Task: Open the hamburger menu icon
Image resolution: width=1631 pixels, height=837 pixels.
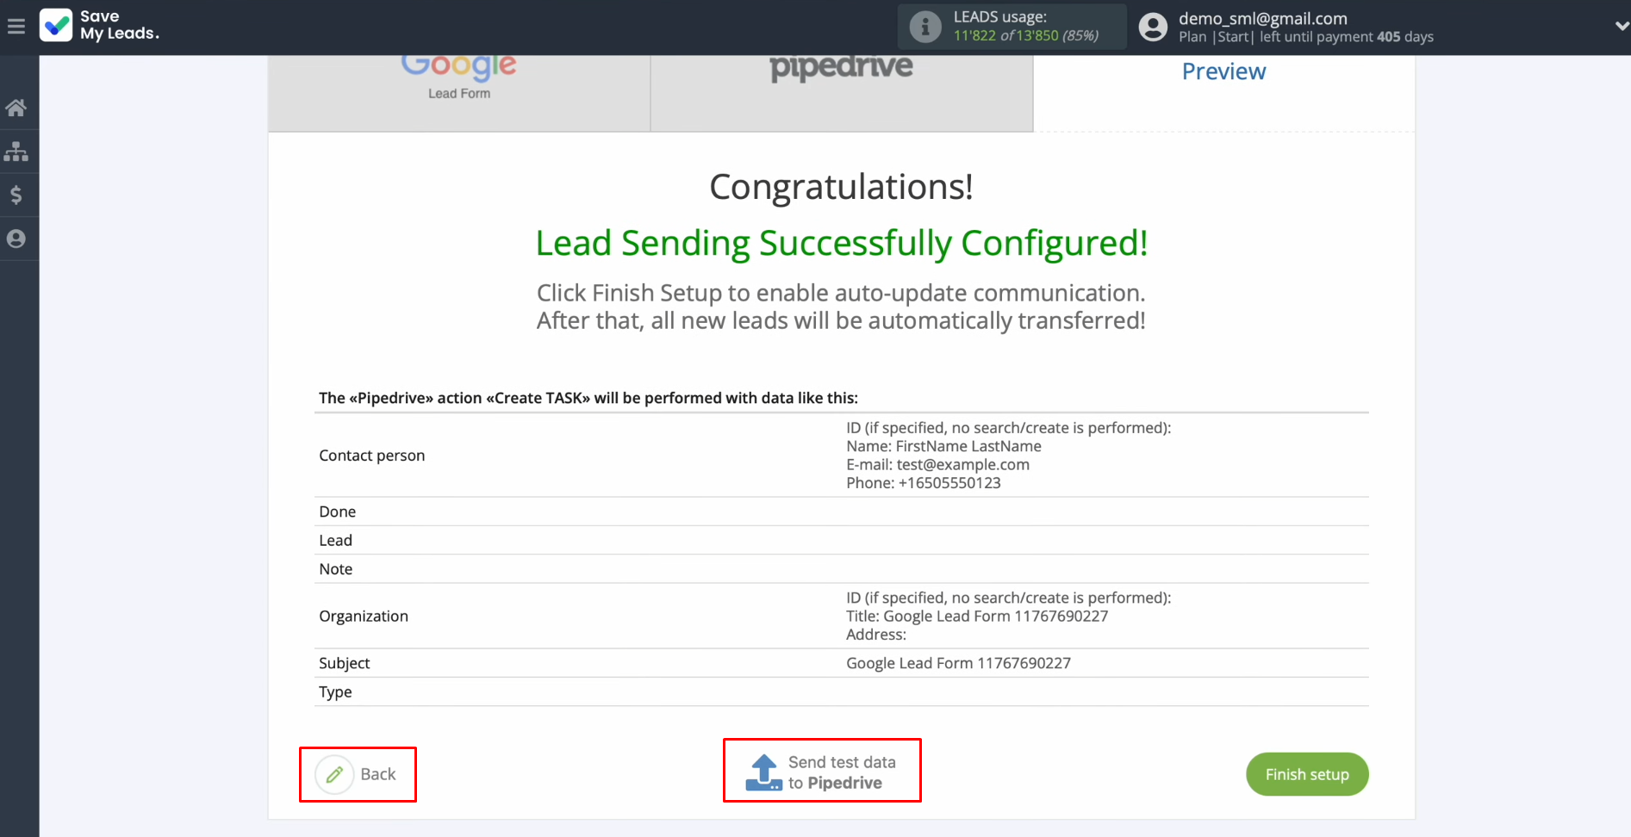Action: 16,27
